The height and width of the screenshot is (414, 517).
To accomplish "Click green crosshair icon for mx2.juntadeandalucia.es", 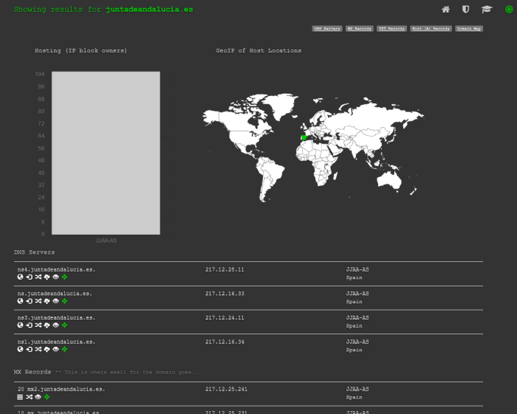I will (47, 397).
